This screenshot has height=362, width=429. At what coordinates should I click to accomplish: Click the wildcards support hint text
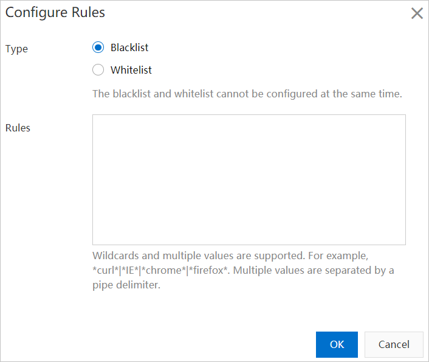tap(230, 256)
